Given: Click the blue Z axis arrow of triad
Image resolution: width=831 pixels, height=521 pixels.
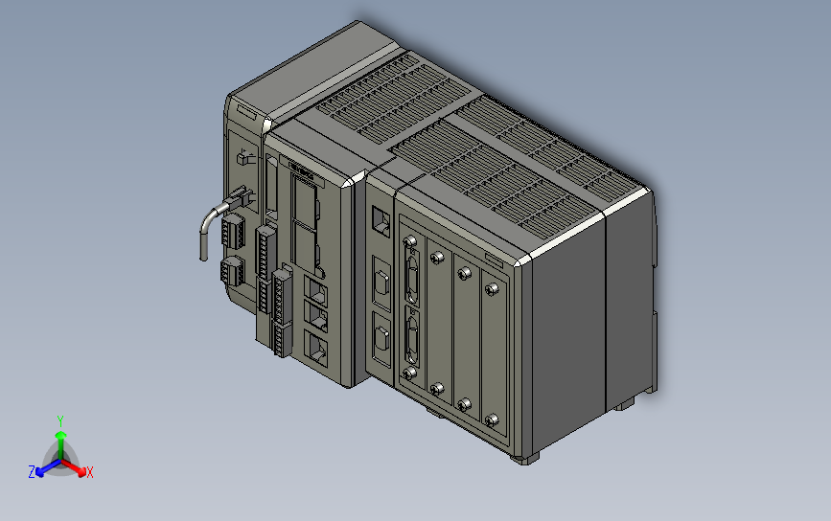Looking at the screenshot, I should click(48, 468).
